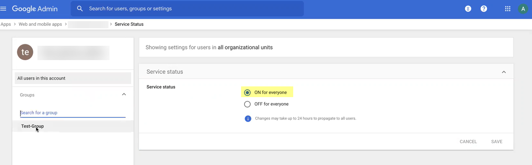Image resolution: width=532 pixels, height=165 pixels.
Task: Collapse the Groups section chevron
Action: click(x=124, y=95)
